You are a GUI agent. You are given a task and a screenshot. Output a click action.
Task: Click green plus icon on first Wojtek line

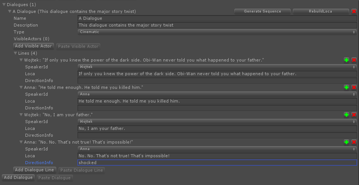[x=346, y=60]
